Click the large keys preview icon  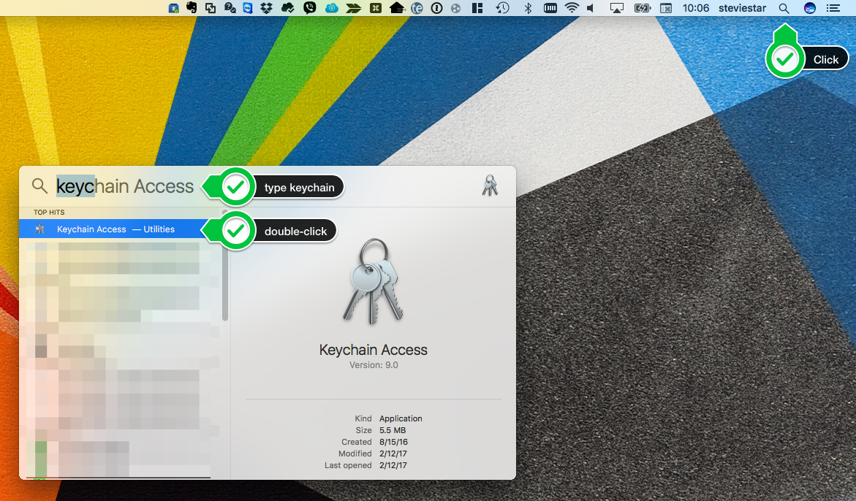pos(374,282)
